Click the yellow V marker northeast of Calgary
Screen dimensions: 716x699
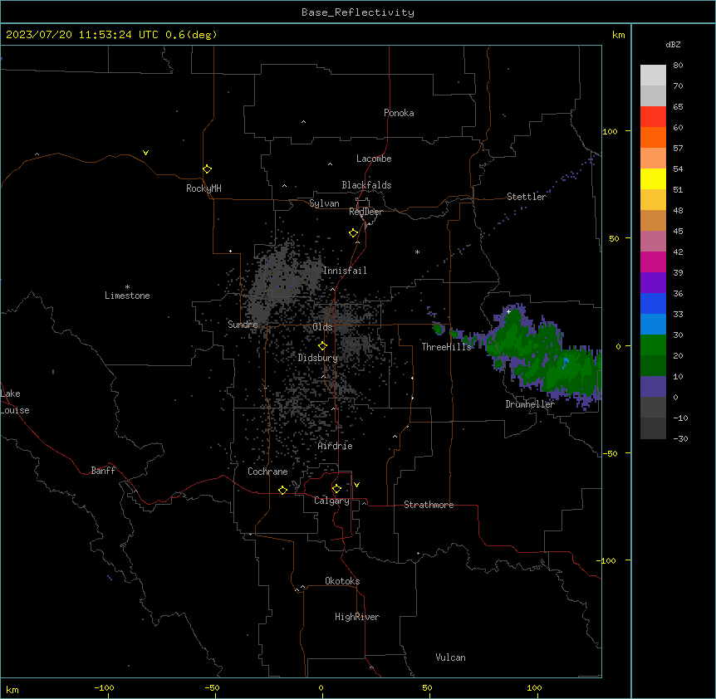(x=356, y=485)
